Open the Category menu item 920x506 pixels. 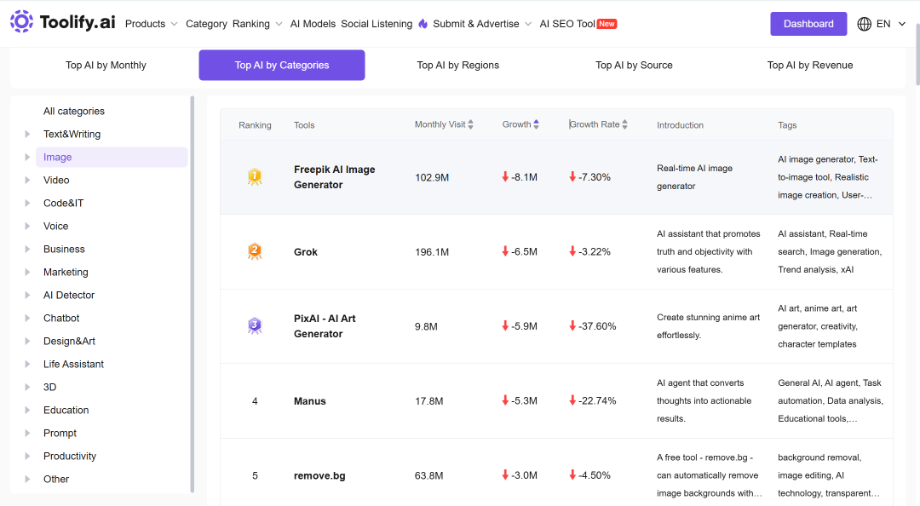(x=206, y=24)
